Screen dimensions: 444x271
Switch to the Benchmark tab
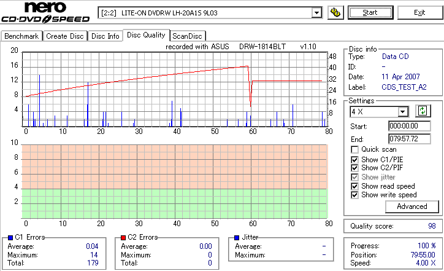coord(21,36)
